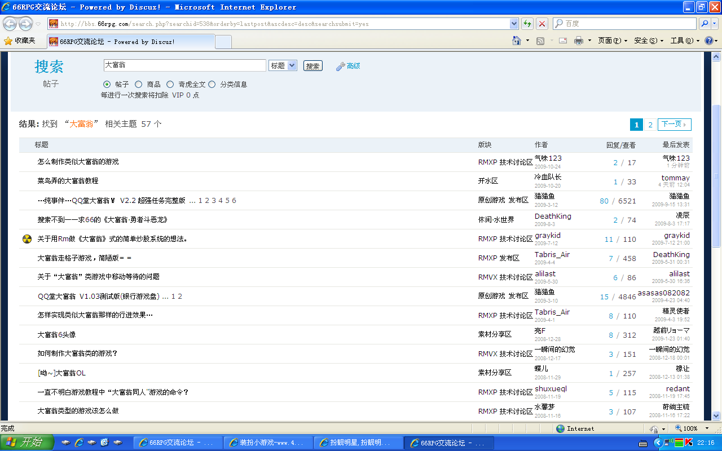Open a new blank browser tab
The height and width of the screenshot is (451, 722).
223,42
